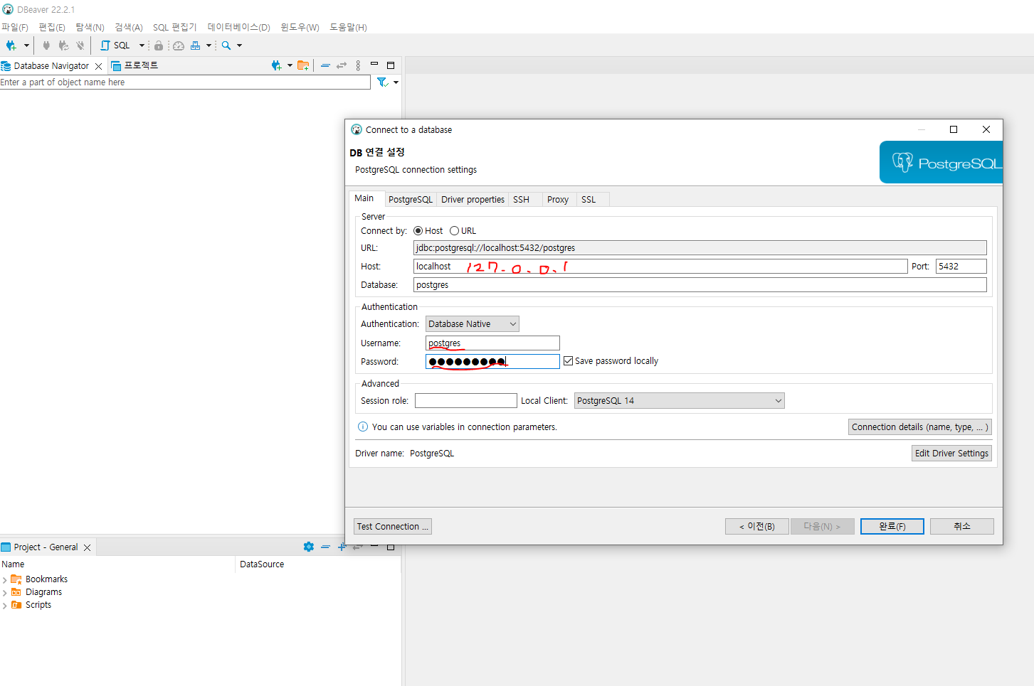Click Disconnect icon in main toolbar
This screenshot has height=686, width=1034.
[80, 45]
